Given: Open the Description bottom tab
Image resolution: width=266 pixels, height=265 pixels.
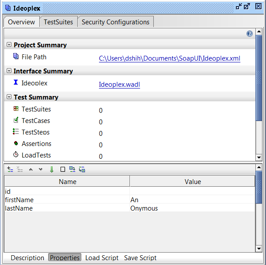Looking at the screenshot, I should tap(27, 257).
